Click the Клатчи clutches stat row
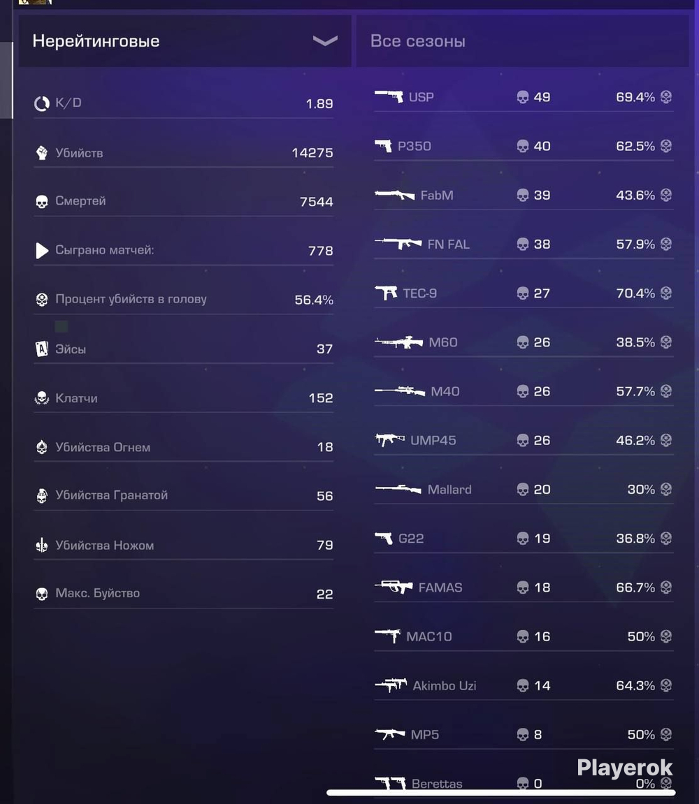Image resolution: width=699 pixels, height=804 pixels. click(184, 398)
